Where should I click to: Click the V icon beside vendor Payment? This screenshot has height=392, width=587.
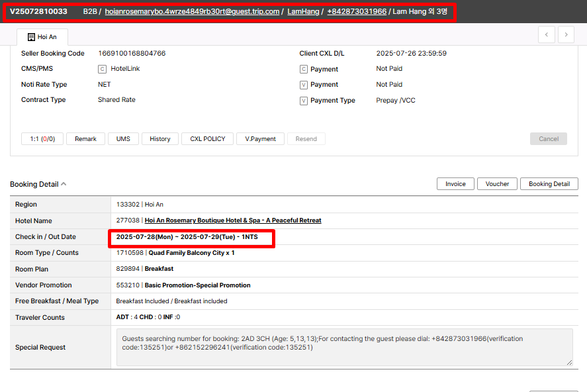pyautogui.click(x=304, y=85)
